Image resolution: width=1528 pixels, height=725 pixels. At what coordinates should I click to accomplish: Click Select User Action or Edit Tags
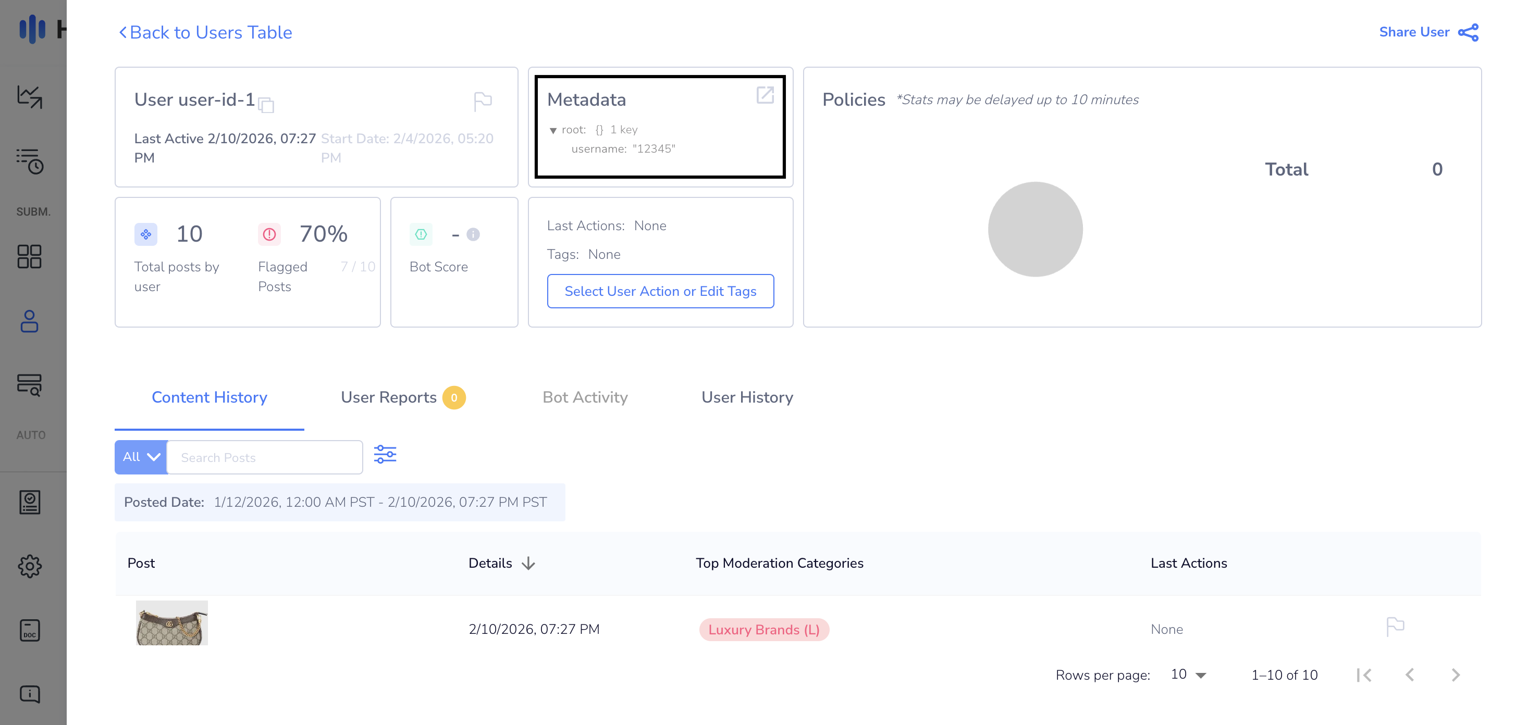click(660, 291)
